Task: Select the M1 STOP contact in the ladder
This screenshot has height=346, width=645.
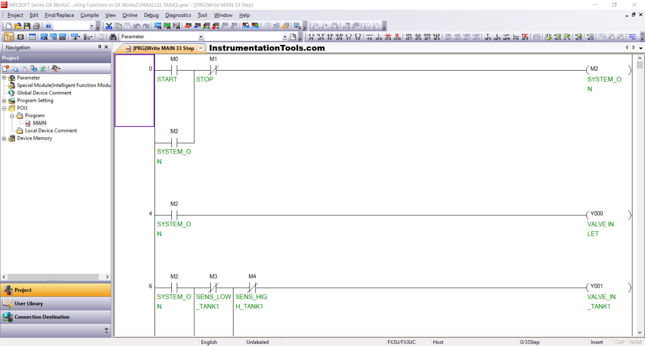Action: point(213,70)
